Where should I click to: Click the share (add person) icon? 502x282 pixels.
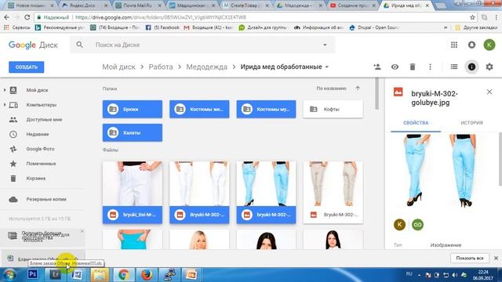(x=377, y=67)
